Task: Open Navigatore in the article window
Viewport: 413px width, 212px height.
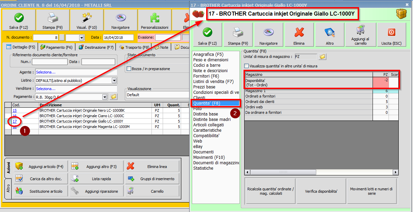Action: pyautogui.click(x=269, y=35)
